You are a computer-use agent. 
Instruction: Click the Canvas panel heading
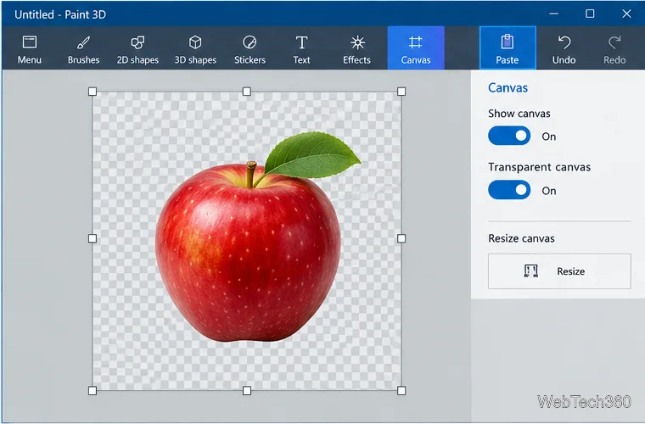[x=508, y=87]
